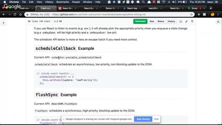Click the clipboard menu bar icon

(109, 2)
